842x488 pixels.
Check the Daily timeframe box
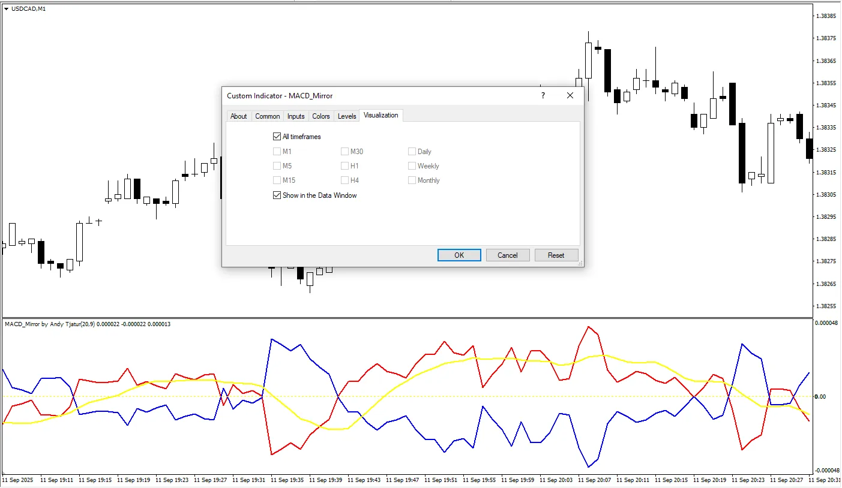pos(412,152)
